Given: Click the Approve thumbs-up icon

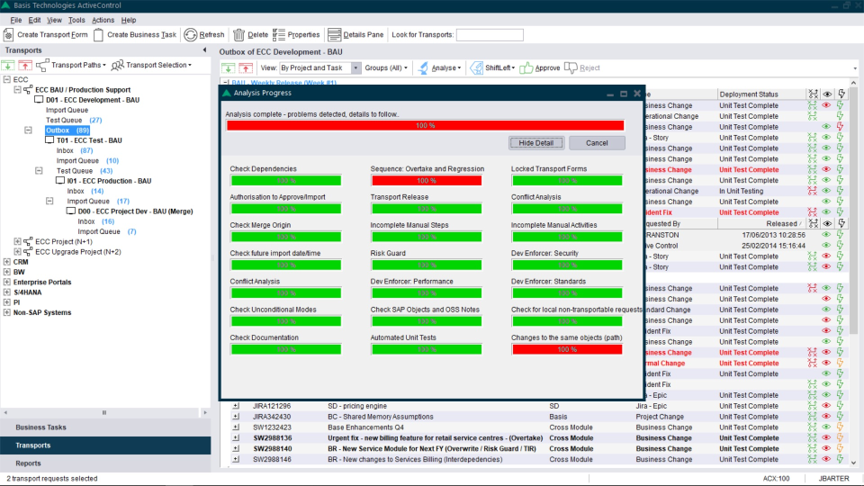Looking at the screenshot, I should (526, 68).
